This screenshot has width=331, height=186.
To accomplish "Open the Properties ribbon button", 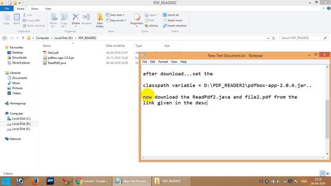I will [x=137, y=20].
